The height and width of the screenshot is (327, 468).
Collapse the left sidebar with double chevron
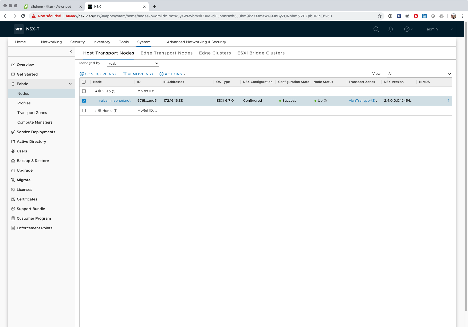[70, 52]
